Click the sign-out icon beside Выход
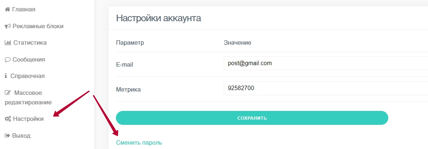The image size is (428, 149). click(x=7, y=136)
